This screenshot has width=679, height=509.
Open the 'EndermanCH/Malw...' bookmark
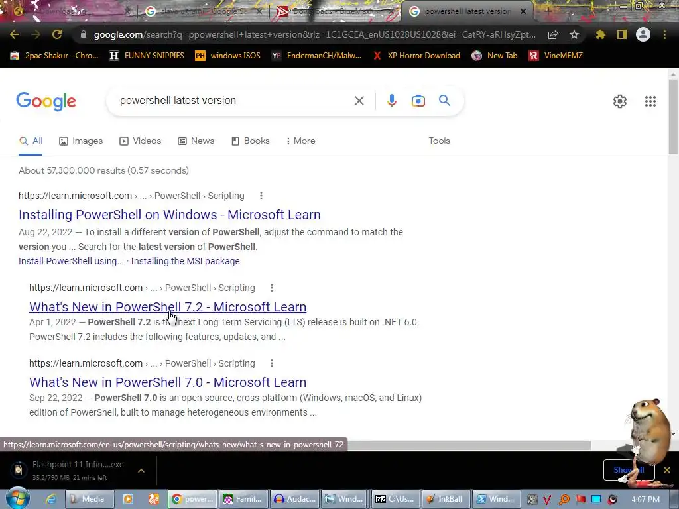[x=316, y=56]
